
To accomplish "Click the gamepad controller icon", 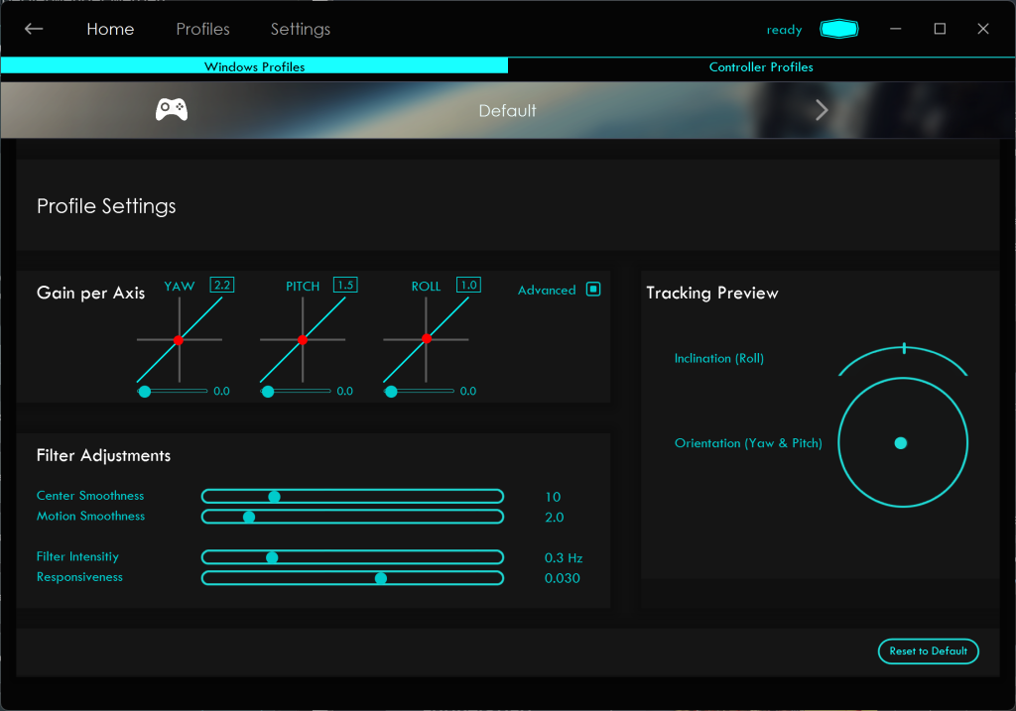I will click(x=172, y=110).
